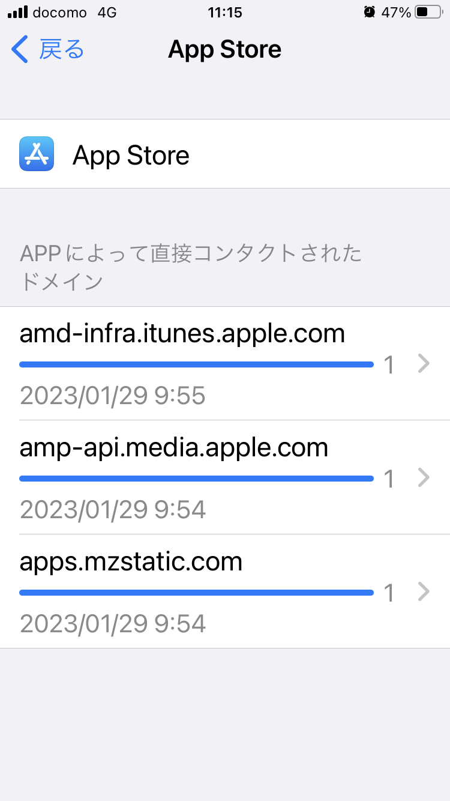
Task: Open the apps.mzstatic.com domain entry
Action: click(x=131, y=561)
